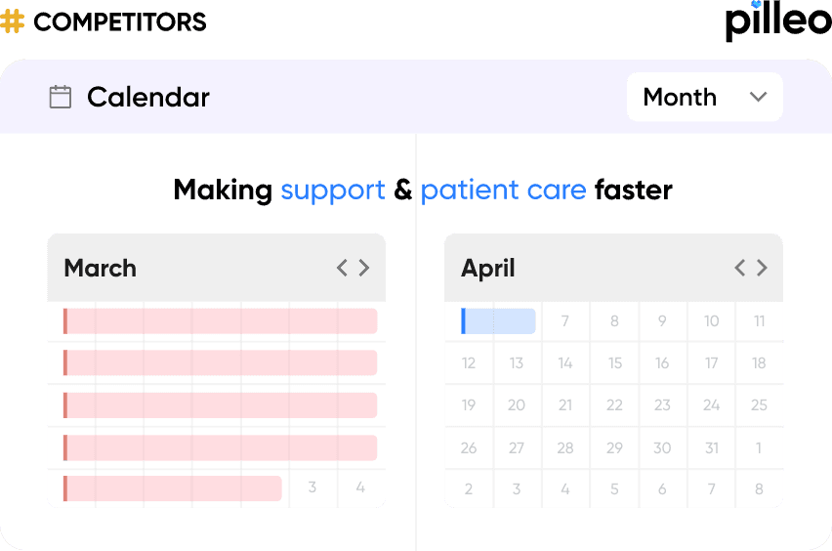Pick day 3 in March's last row

point(312,487)
